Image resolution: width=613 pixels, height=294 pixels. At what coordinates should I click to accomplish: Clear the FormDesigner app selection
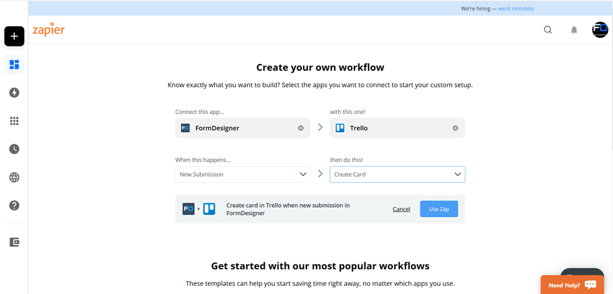pyautogui.click(x=300, y=128)
